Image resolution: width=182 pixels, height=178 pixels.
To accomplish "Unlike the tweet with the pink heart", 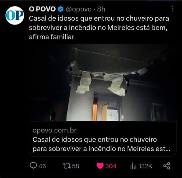I will 100,166.
